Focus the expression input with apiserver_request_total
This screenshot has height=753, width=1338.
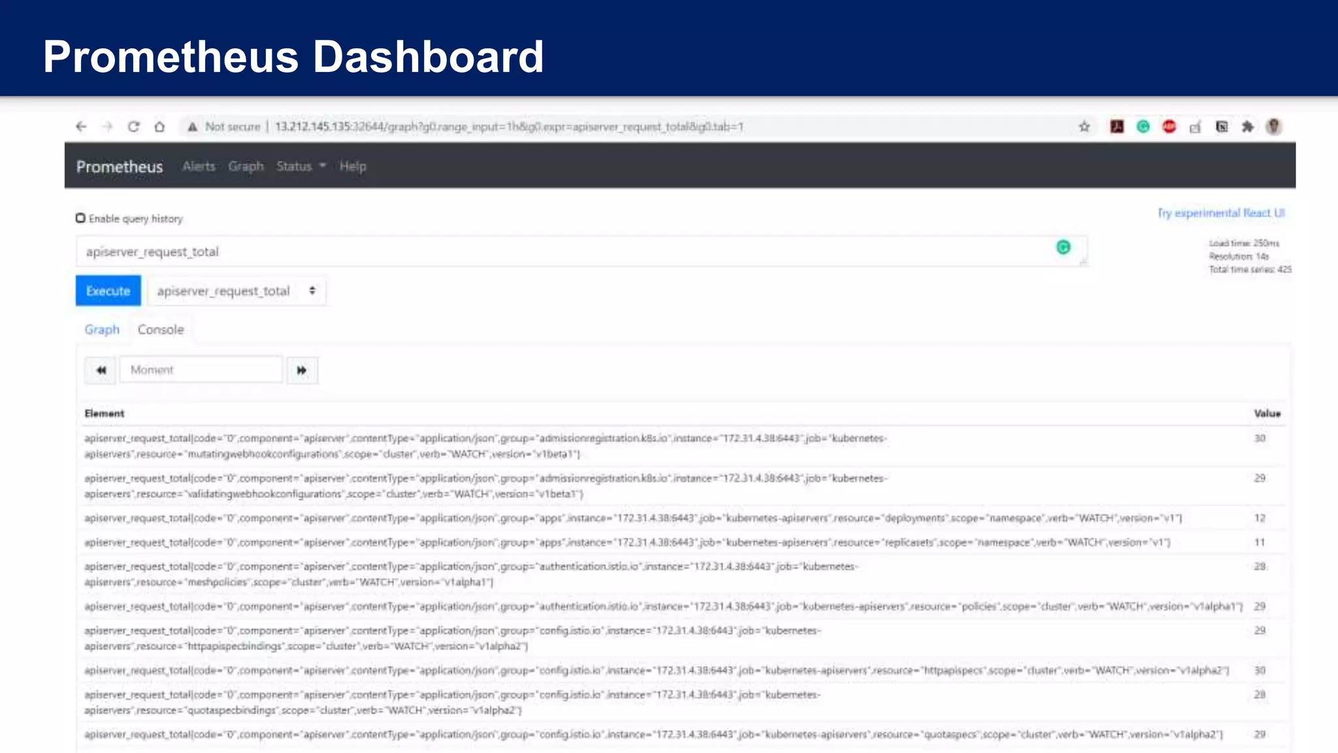581,252
